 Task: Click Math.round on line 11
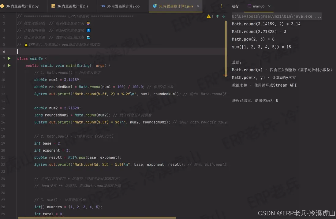point(89,87)
